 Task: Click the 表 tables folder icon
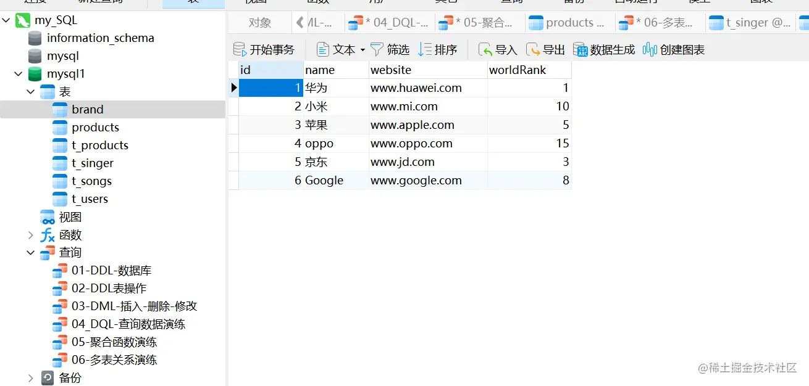[48, 92]
